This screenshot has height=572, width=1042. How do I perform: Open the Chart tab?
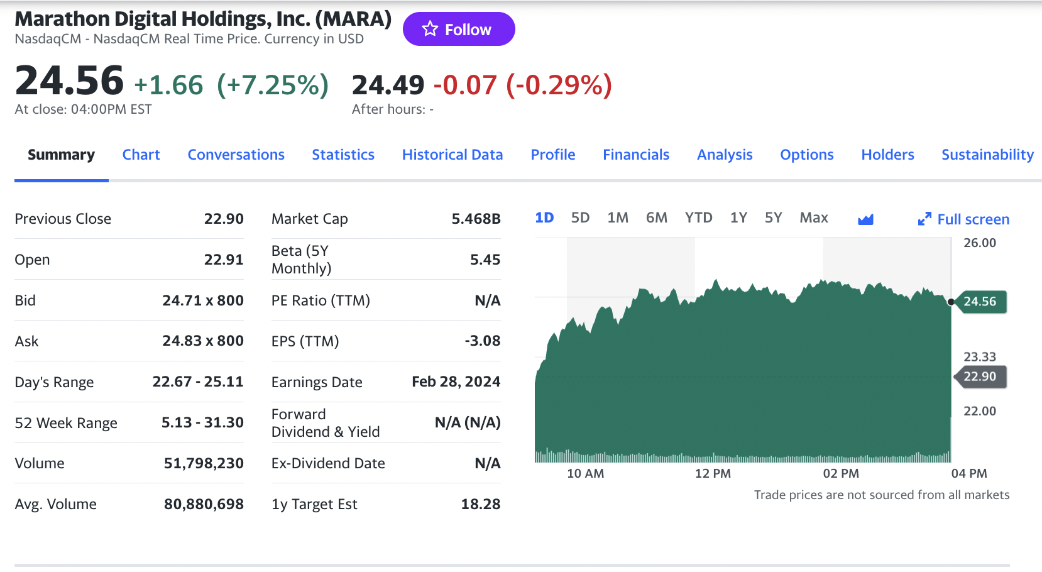pyautogui.click(x=141, y=155)
